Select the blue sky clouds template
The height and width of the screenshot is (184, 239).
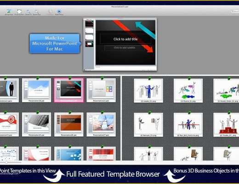[x=37, y=90]
